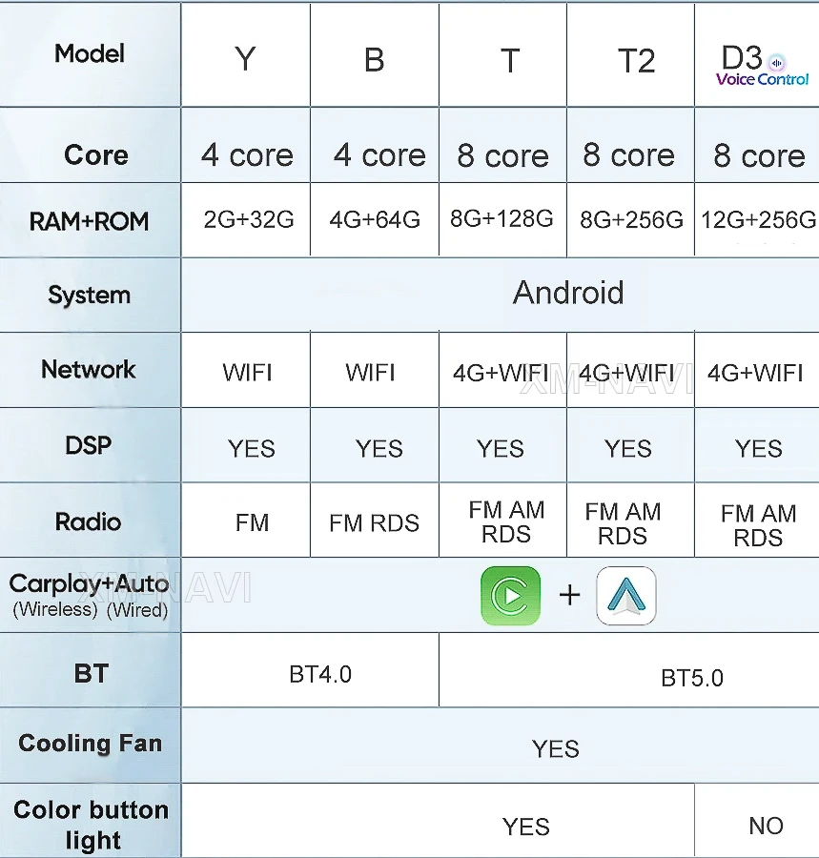819x858 pixels.
Task: Click the green CarPlay icon
Action: point(510,596)
